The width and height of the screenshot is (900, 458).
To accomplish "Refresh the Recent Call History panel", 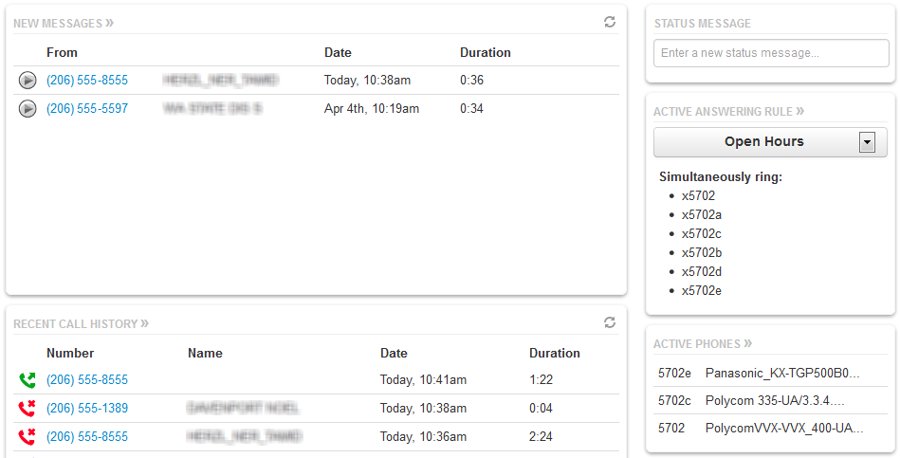I will point(610,322).
